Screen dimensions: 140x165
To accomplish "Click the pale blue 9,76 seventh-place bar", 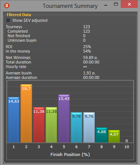I will coord(89,127).
